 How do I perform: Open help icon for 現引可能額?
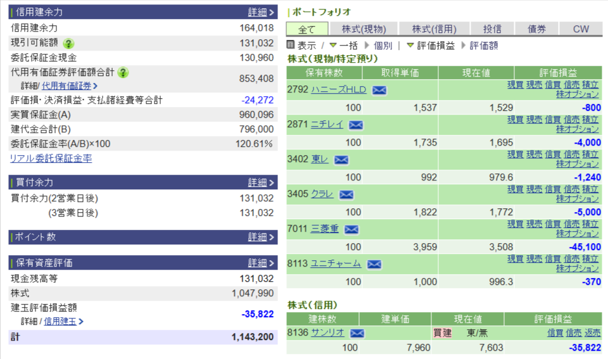pyautogui.click(x=68, y=44)
